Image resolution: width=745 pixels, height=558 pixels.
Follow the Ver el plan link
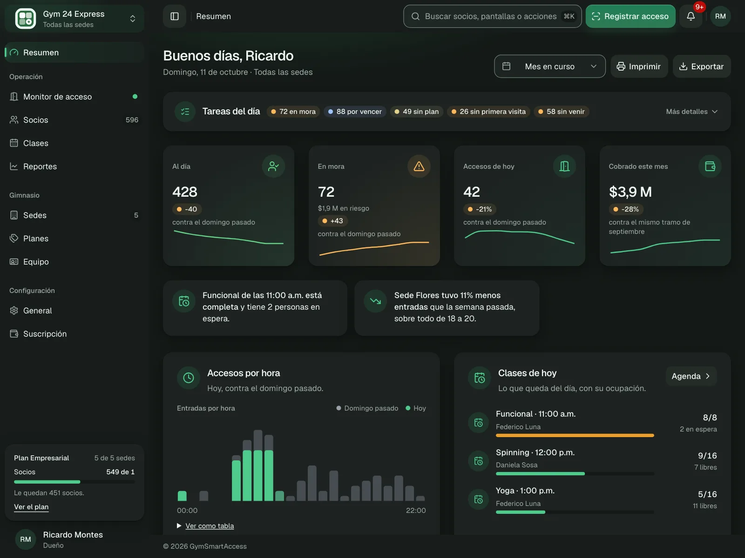click(x=31, y=507)
